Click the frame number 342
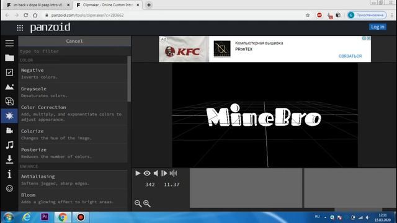397x223 pixels. click(x=150, y=185)
